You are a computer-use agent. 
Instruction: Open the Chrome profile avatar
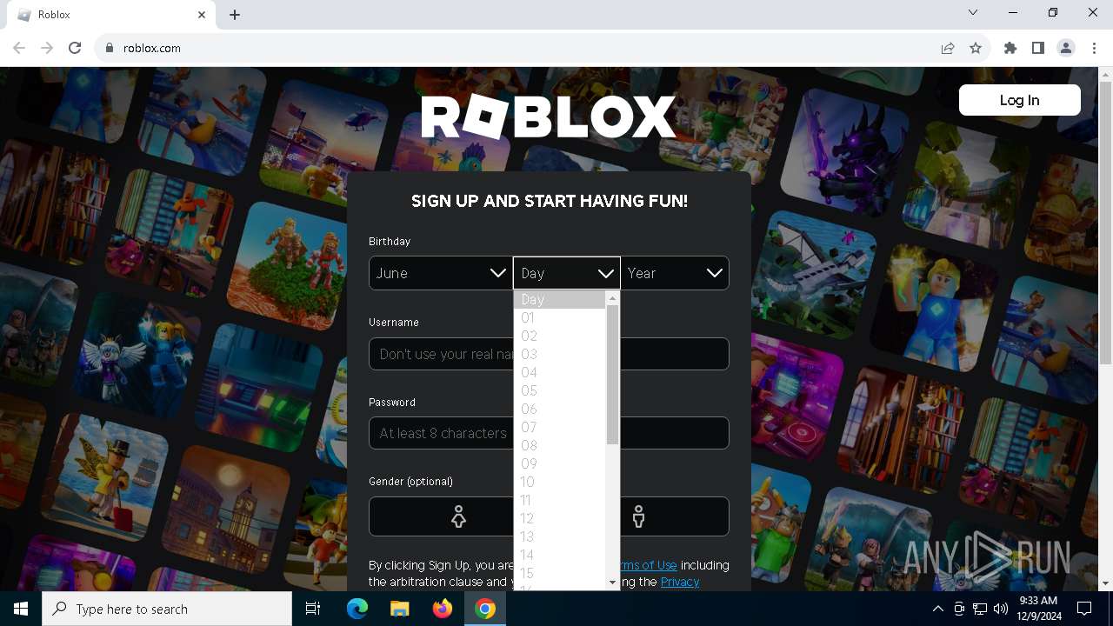click(x=1066, y=48)
